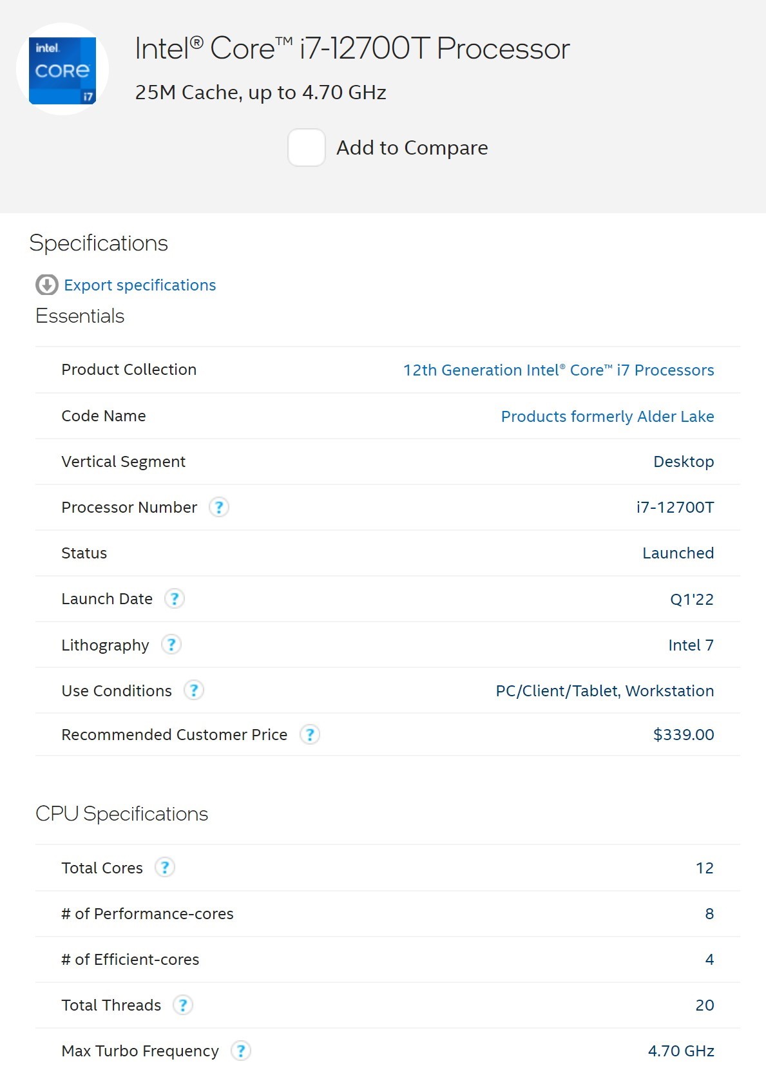Click the $339.00 price value
This screenshot has width=766, height=1066.
[683, 735]
